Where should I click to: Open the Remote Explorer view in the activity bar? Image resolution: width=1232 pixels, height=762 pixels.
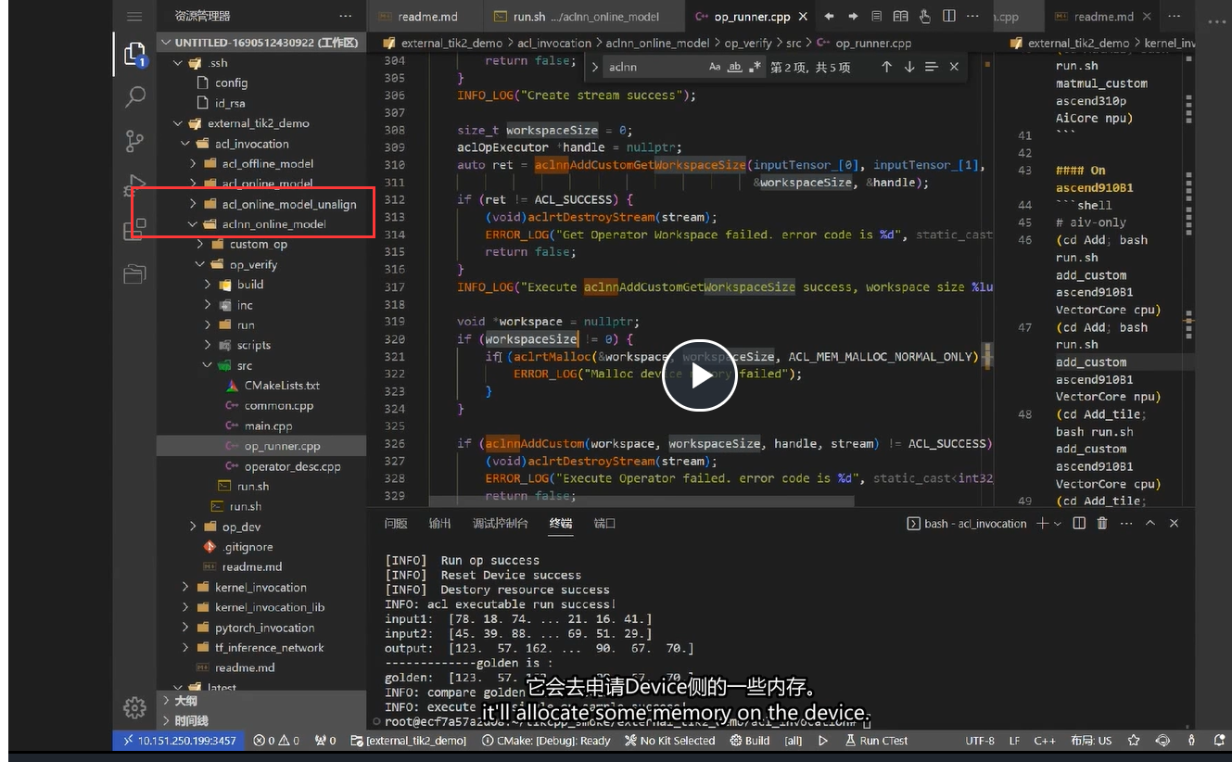click(135, 273)
